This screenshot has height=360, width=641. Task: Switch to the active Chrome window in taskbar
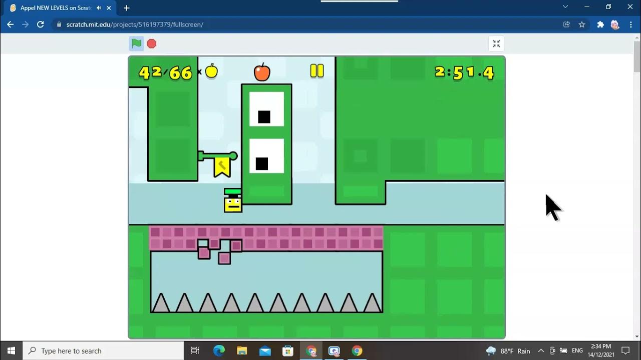coord(311,350)
